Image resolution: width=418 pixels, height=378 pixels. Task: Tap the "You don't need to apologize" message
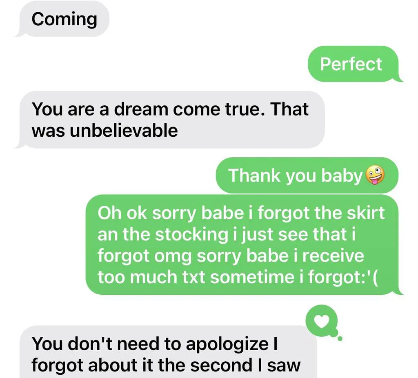(x=168, y=352)
